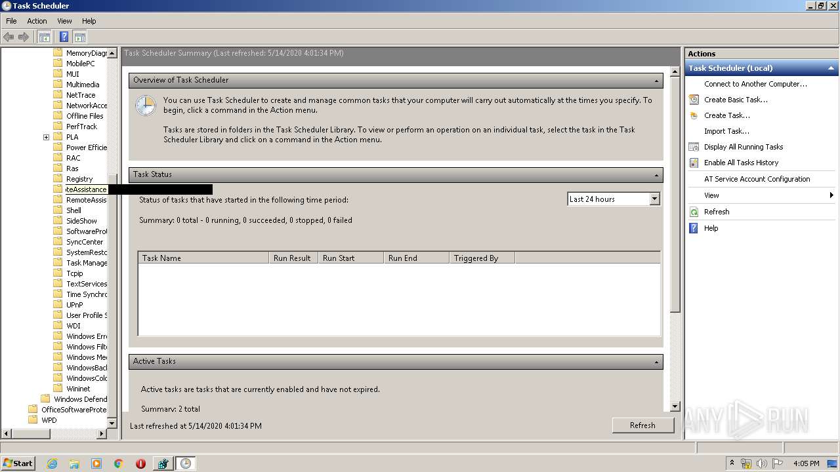Click the summary pane scroll down arrow

(x=675, y=407)
